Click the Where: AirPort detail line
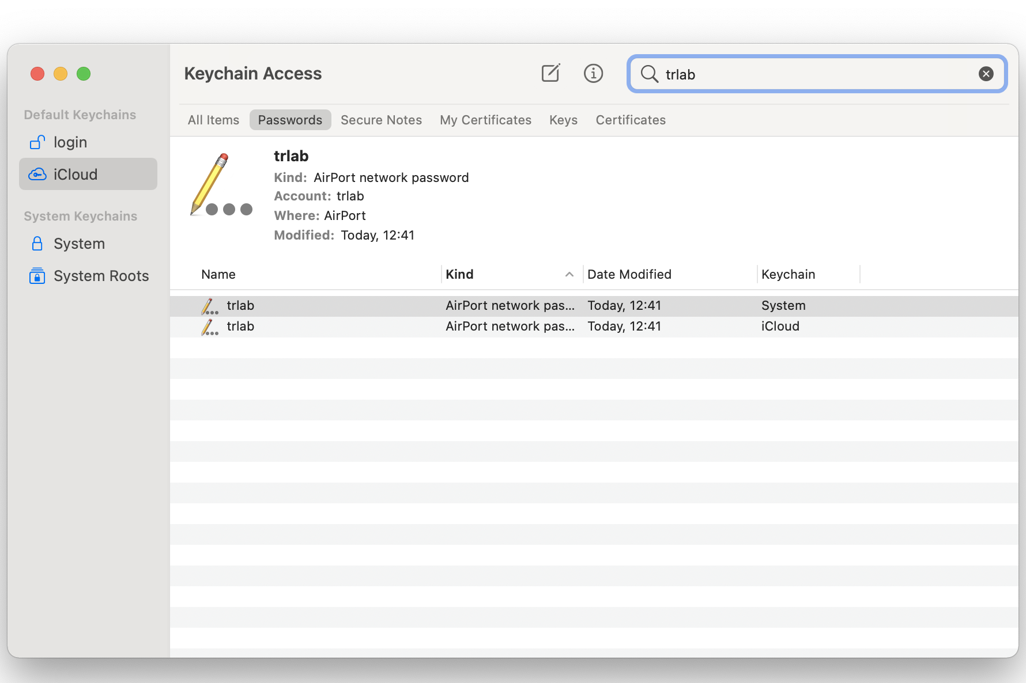 click(x=320, y=215)
